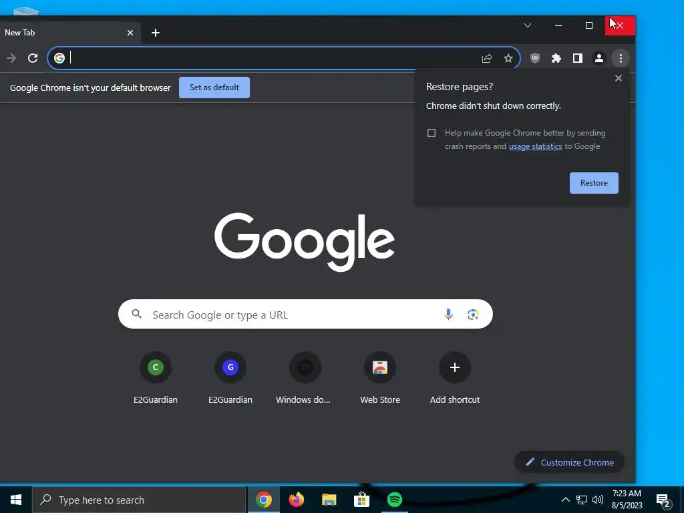684x513 pixels.
Task: Click the Search Google or type a URL box
Action: 305,314
